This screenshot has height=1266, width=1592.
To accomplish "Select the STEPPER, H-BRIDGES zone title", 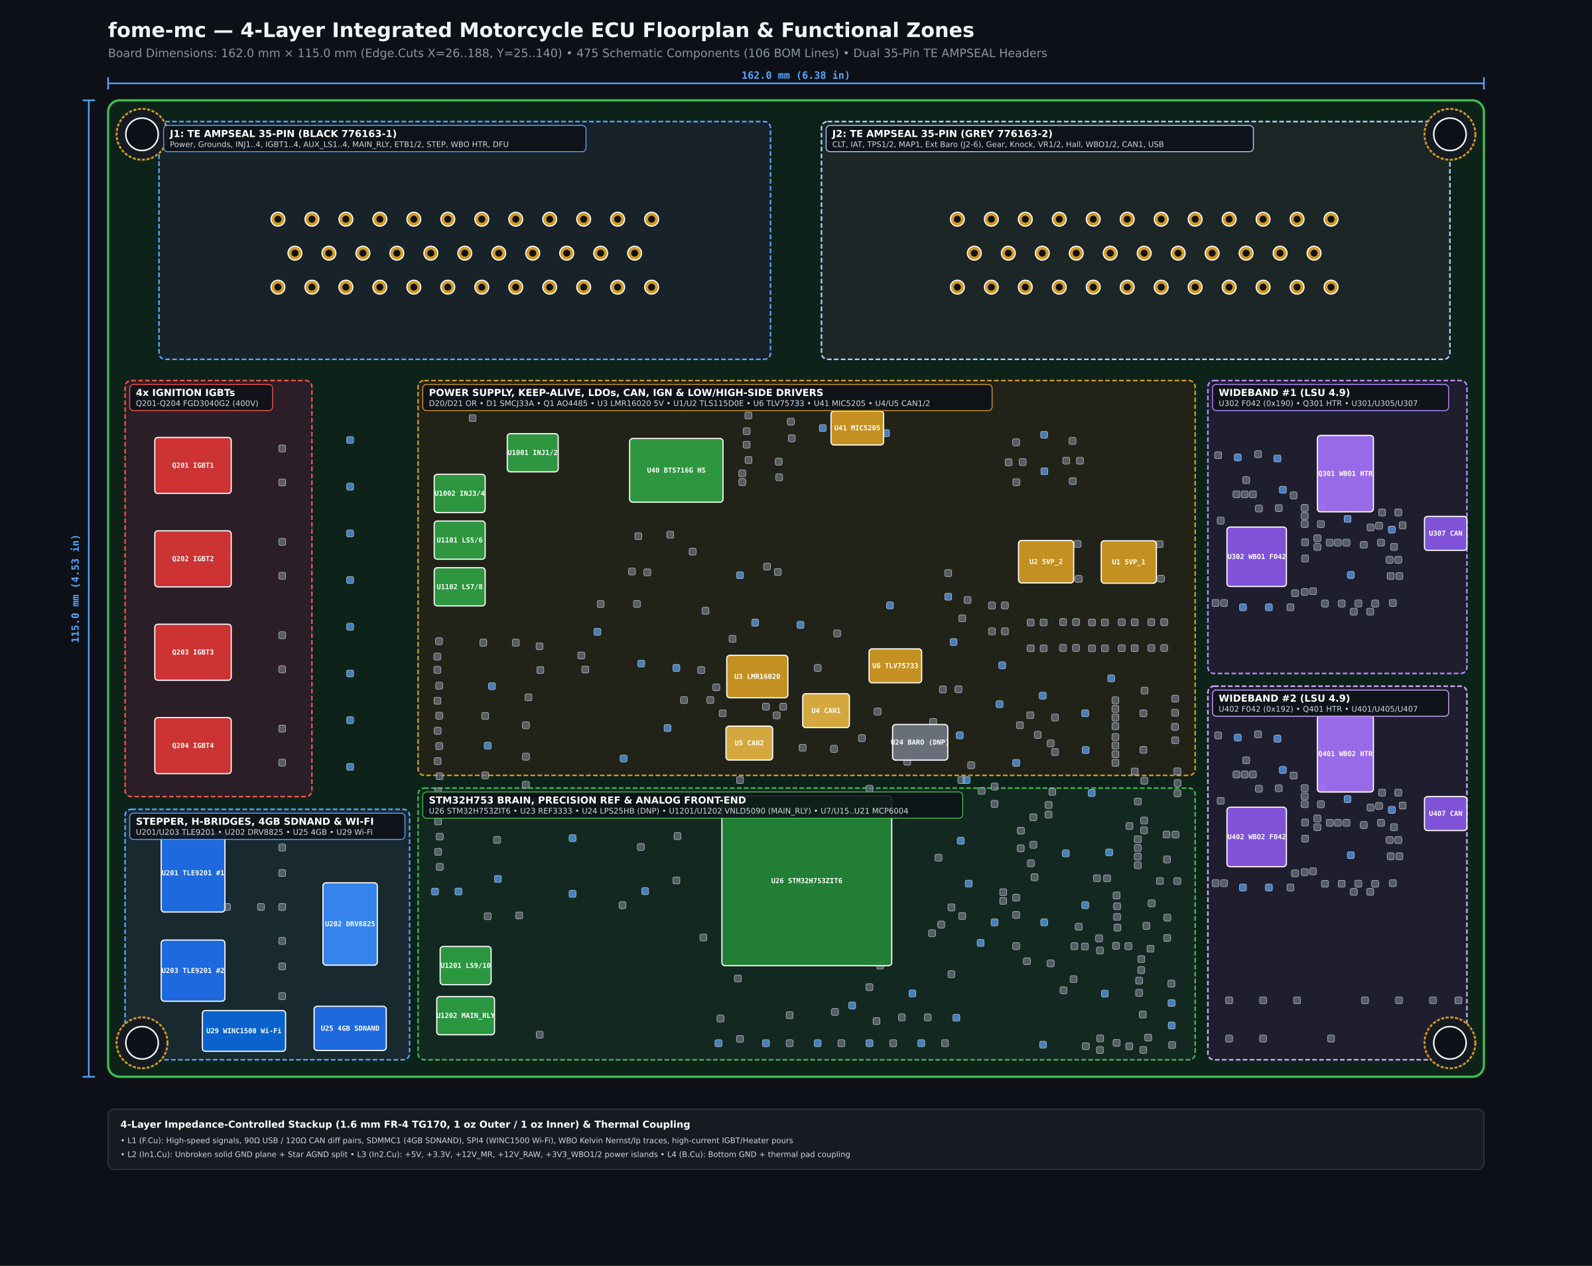I will (x=255, y=822).
